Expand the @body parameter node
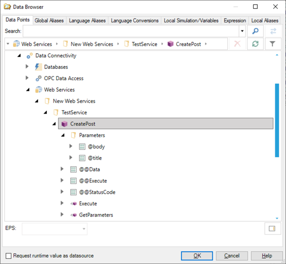The height and width of the screenshot is (264, 286). [71, 147]
